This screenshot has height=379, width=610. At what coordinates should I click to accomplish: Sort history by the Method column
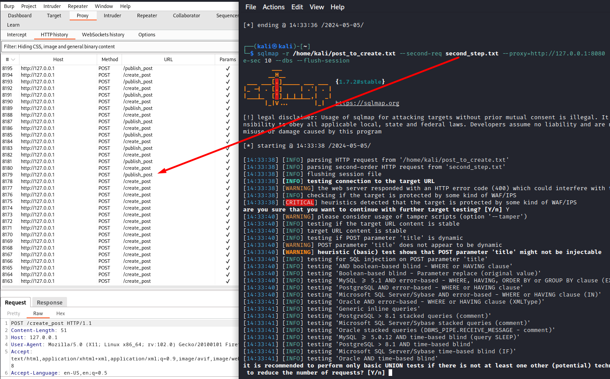[110, 59]
